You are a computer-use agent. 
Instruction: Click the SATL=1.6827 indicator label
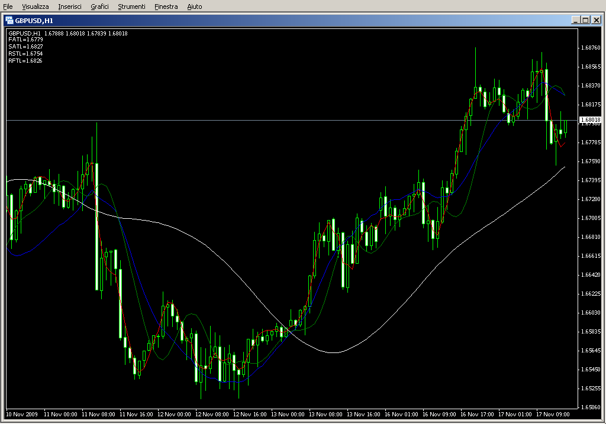tap(25, 46)
